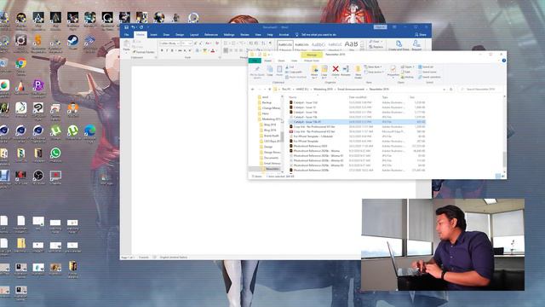Open Explorer Picture Tools Manage tab
The height and width of the screenshot is (307, 545).
click(312, 55)
